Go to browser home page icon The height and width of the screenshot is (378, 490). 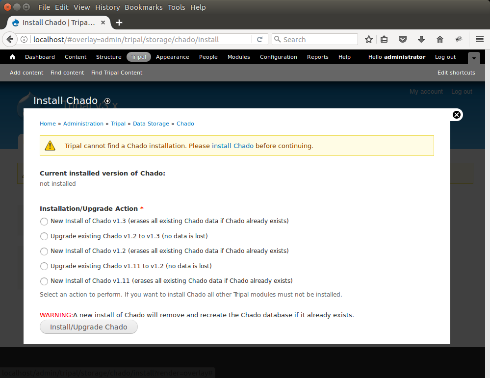coord(439,40)
